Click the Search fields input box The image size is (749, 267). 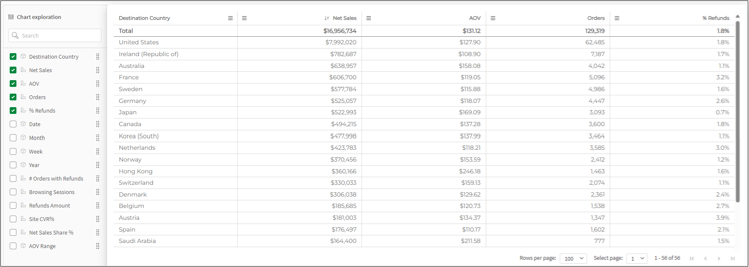pos(55,35)
